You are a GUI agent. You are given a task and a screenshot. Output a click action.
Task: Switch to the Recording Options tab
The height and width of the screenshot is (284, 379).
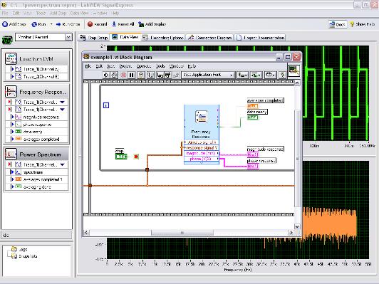pos(163,38)
